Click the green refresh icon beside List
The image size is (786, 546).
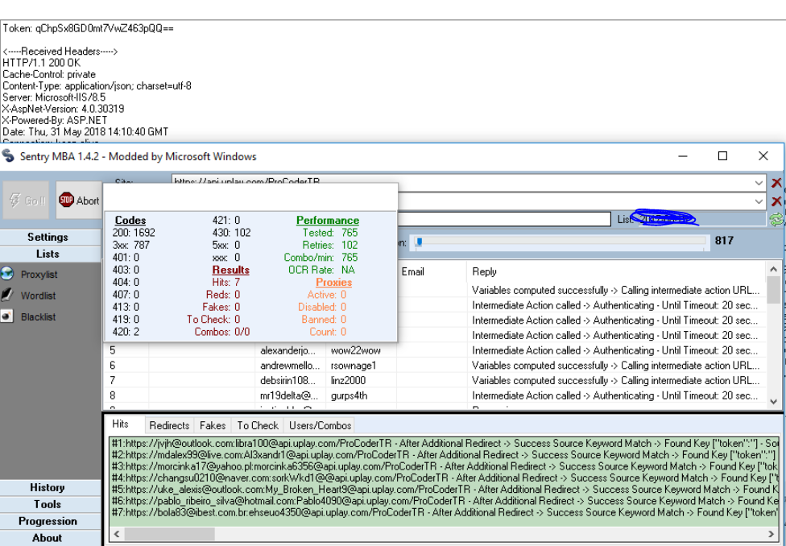[776, 219]
